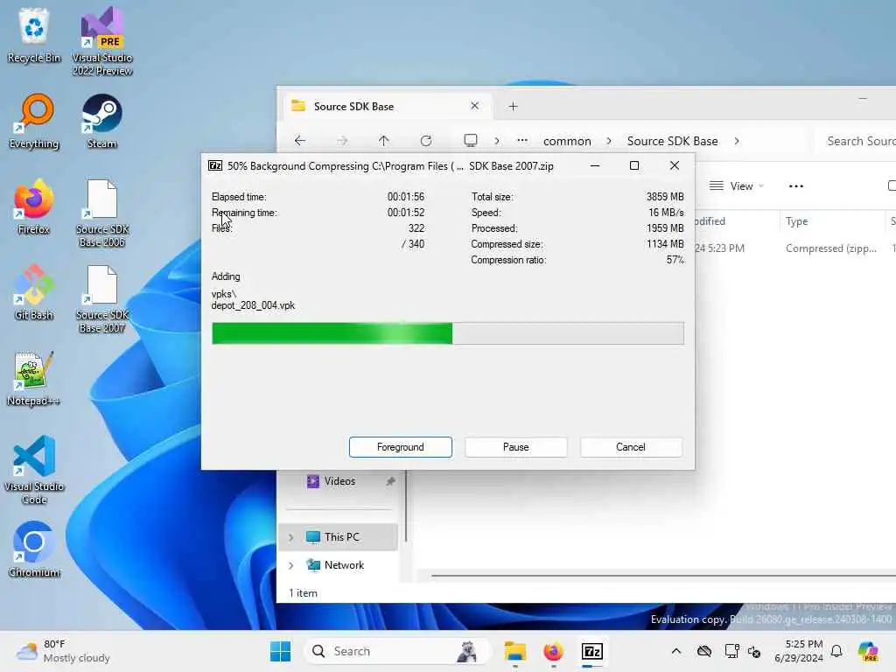This screenshot has width=896, height=672.
Task: Close the Source SDK Base Explorer tab
Action: [x=474, y=106]
